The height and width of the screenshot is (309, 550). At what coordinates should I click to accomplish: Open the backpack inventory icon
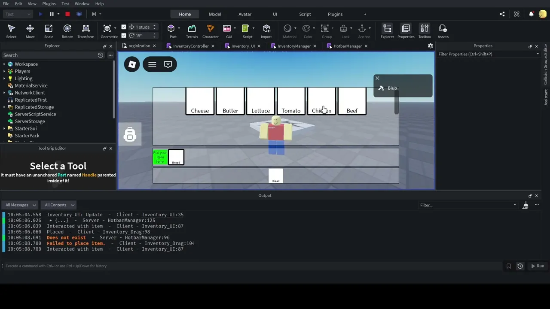pyautogui.click(x=130, y=135)
